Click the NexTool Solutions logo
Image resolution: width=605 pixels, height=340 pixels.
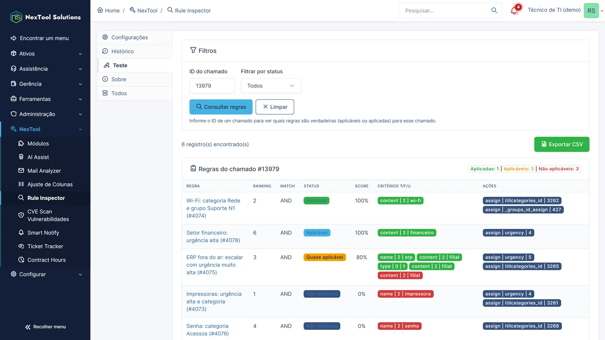(45, 17)
